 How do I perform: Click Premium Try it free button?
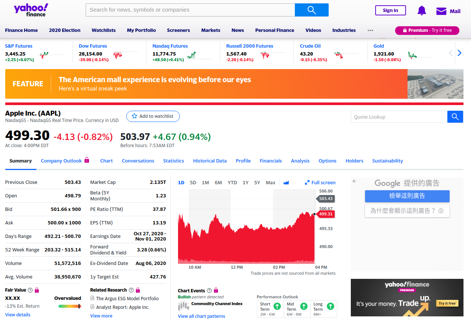pyautogui.click(x=427, y=30)
